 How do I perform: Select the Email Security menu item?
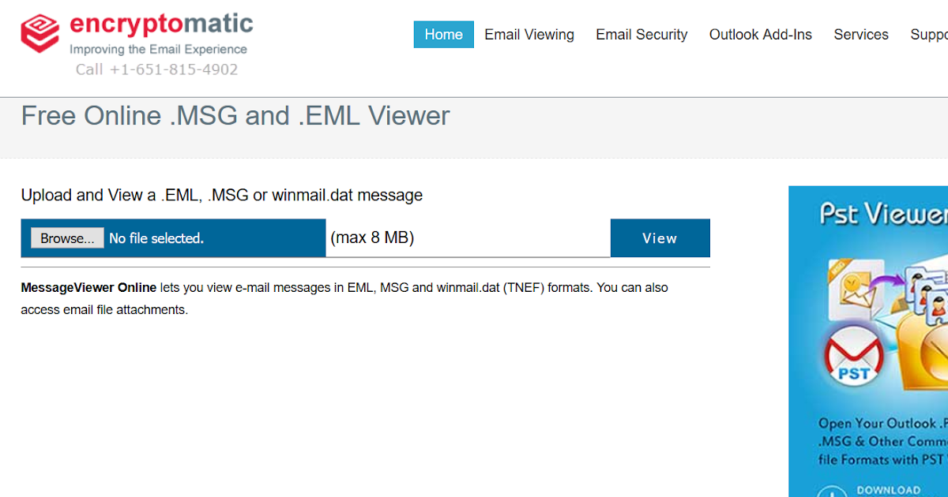click(x=641, y=35)
